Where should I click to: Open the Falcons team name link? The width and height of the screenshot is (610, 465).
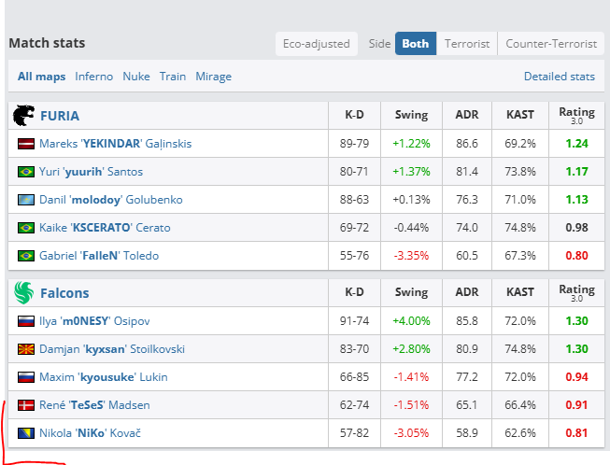point(64,293)
